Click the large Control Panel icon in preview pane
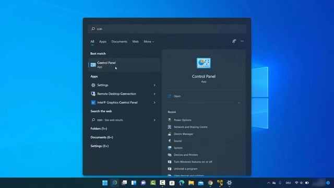 [x=204, y=63]
